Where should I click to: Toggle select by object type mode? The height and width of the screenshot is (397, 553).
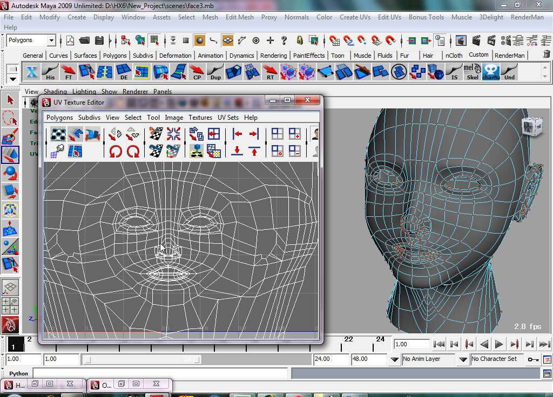pyautogui.click(x=140, y=40)
